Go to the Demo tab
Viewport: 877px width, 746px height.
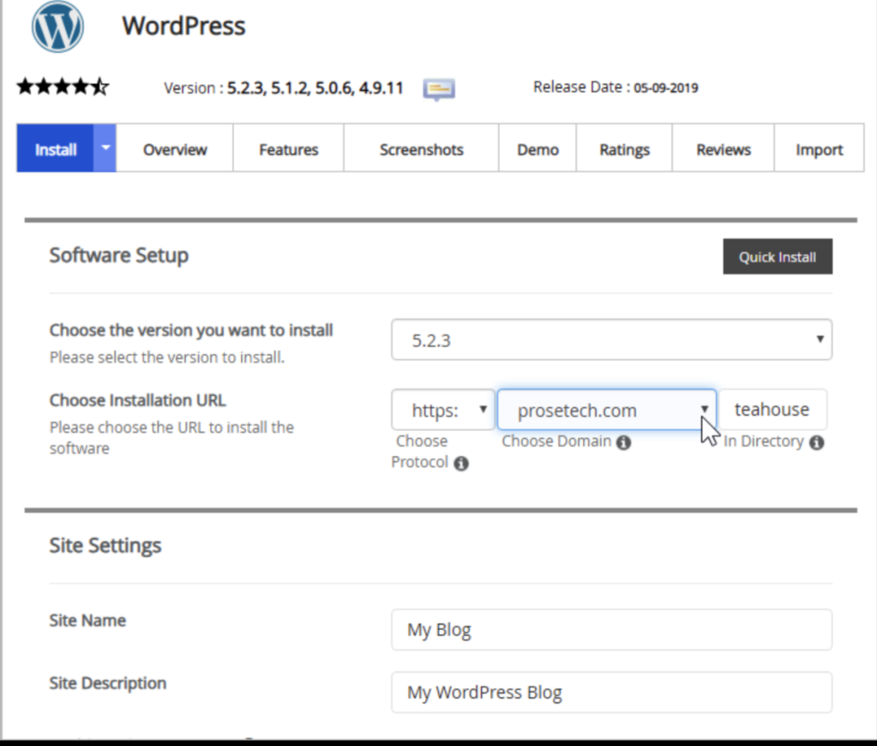pos(538,149)
